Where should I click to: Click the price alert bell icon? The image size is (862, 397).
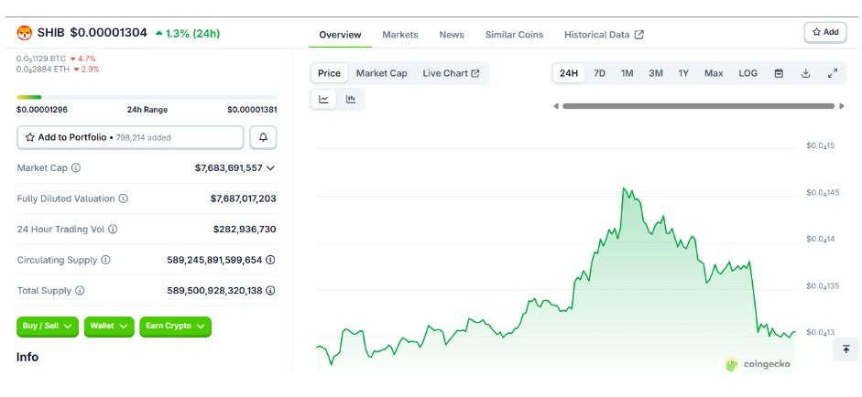coord(263,137)
